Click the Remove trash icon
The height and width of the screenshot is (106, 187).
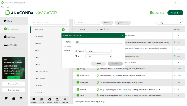[x=65, y=99]
